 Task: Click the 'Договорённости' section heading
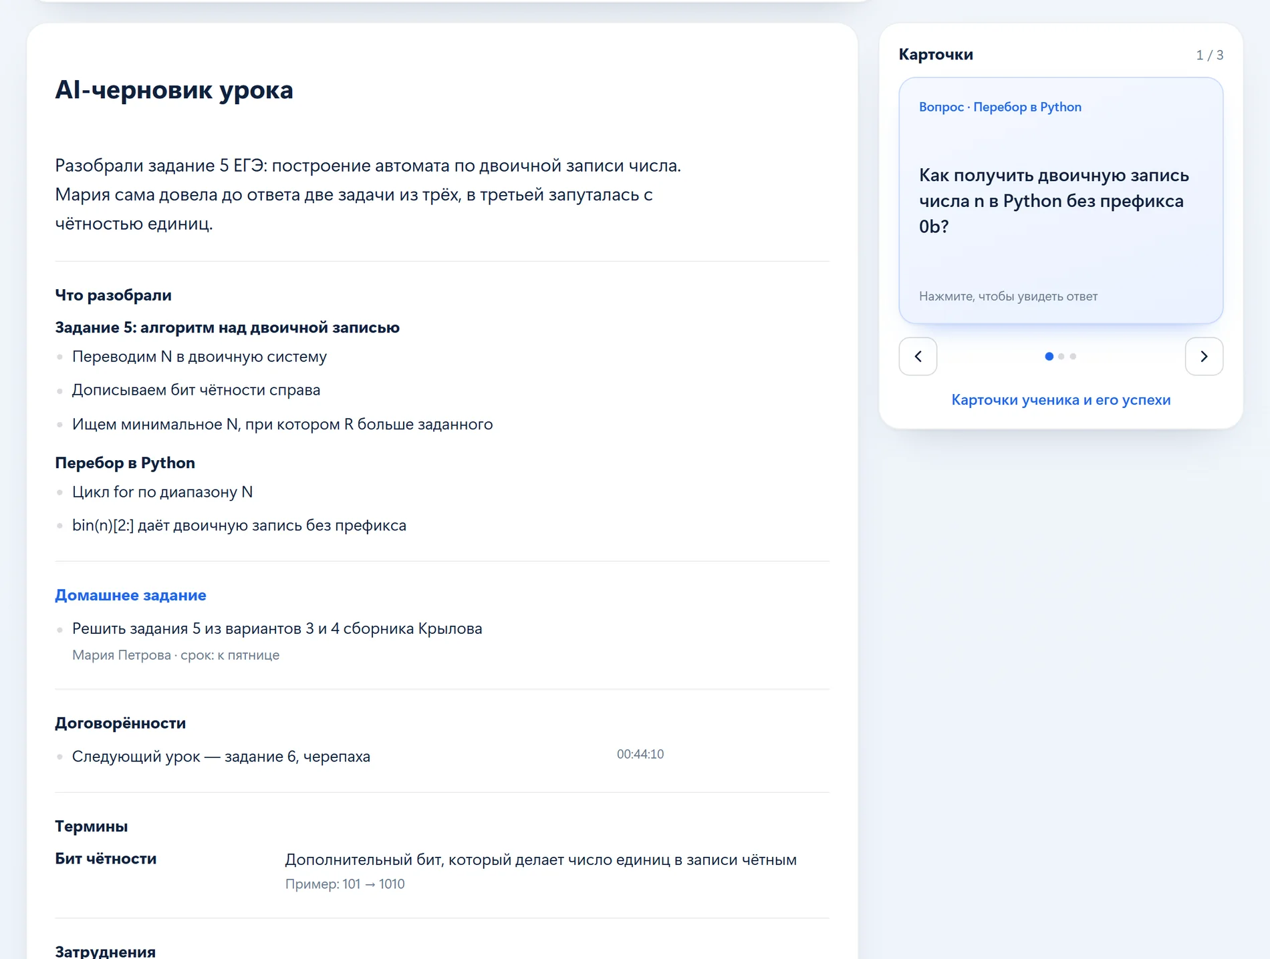(120, 723)
